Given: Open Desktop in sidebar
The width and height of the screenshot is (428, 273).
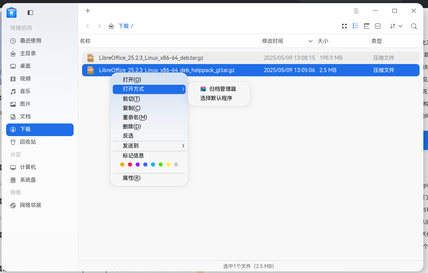Looking at the screenshot, I should (40, 66).
